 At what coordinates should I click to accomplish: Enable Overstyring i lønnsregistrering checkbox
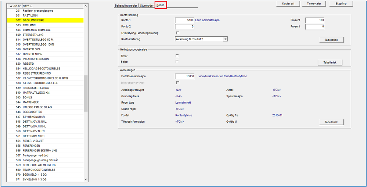[177, 33]
